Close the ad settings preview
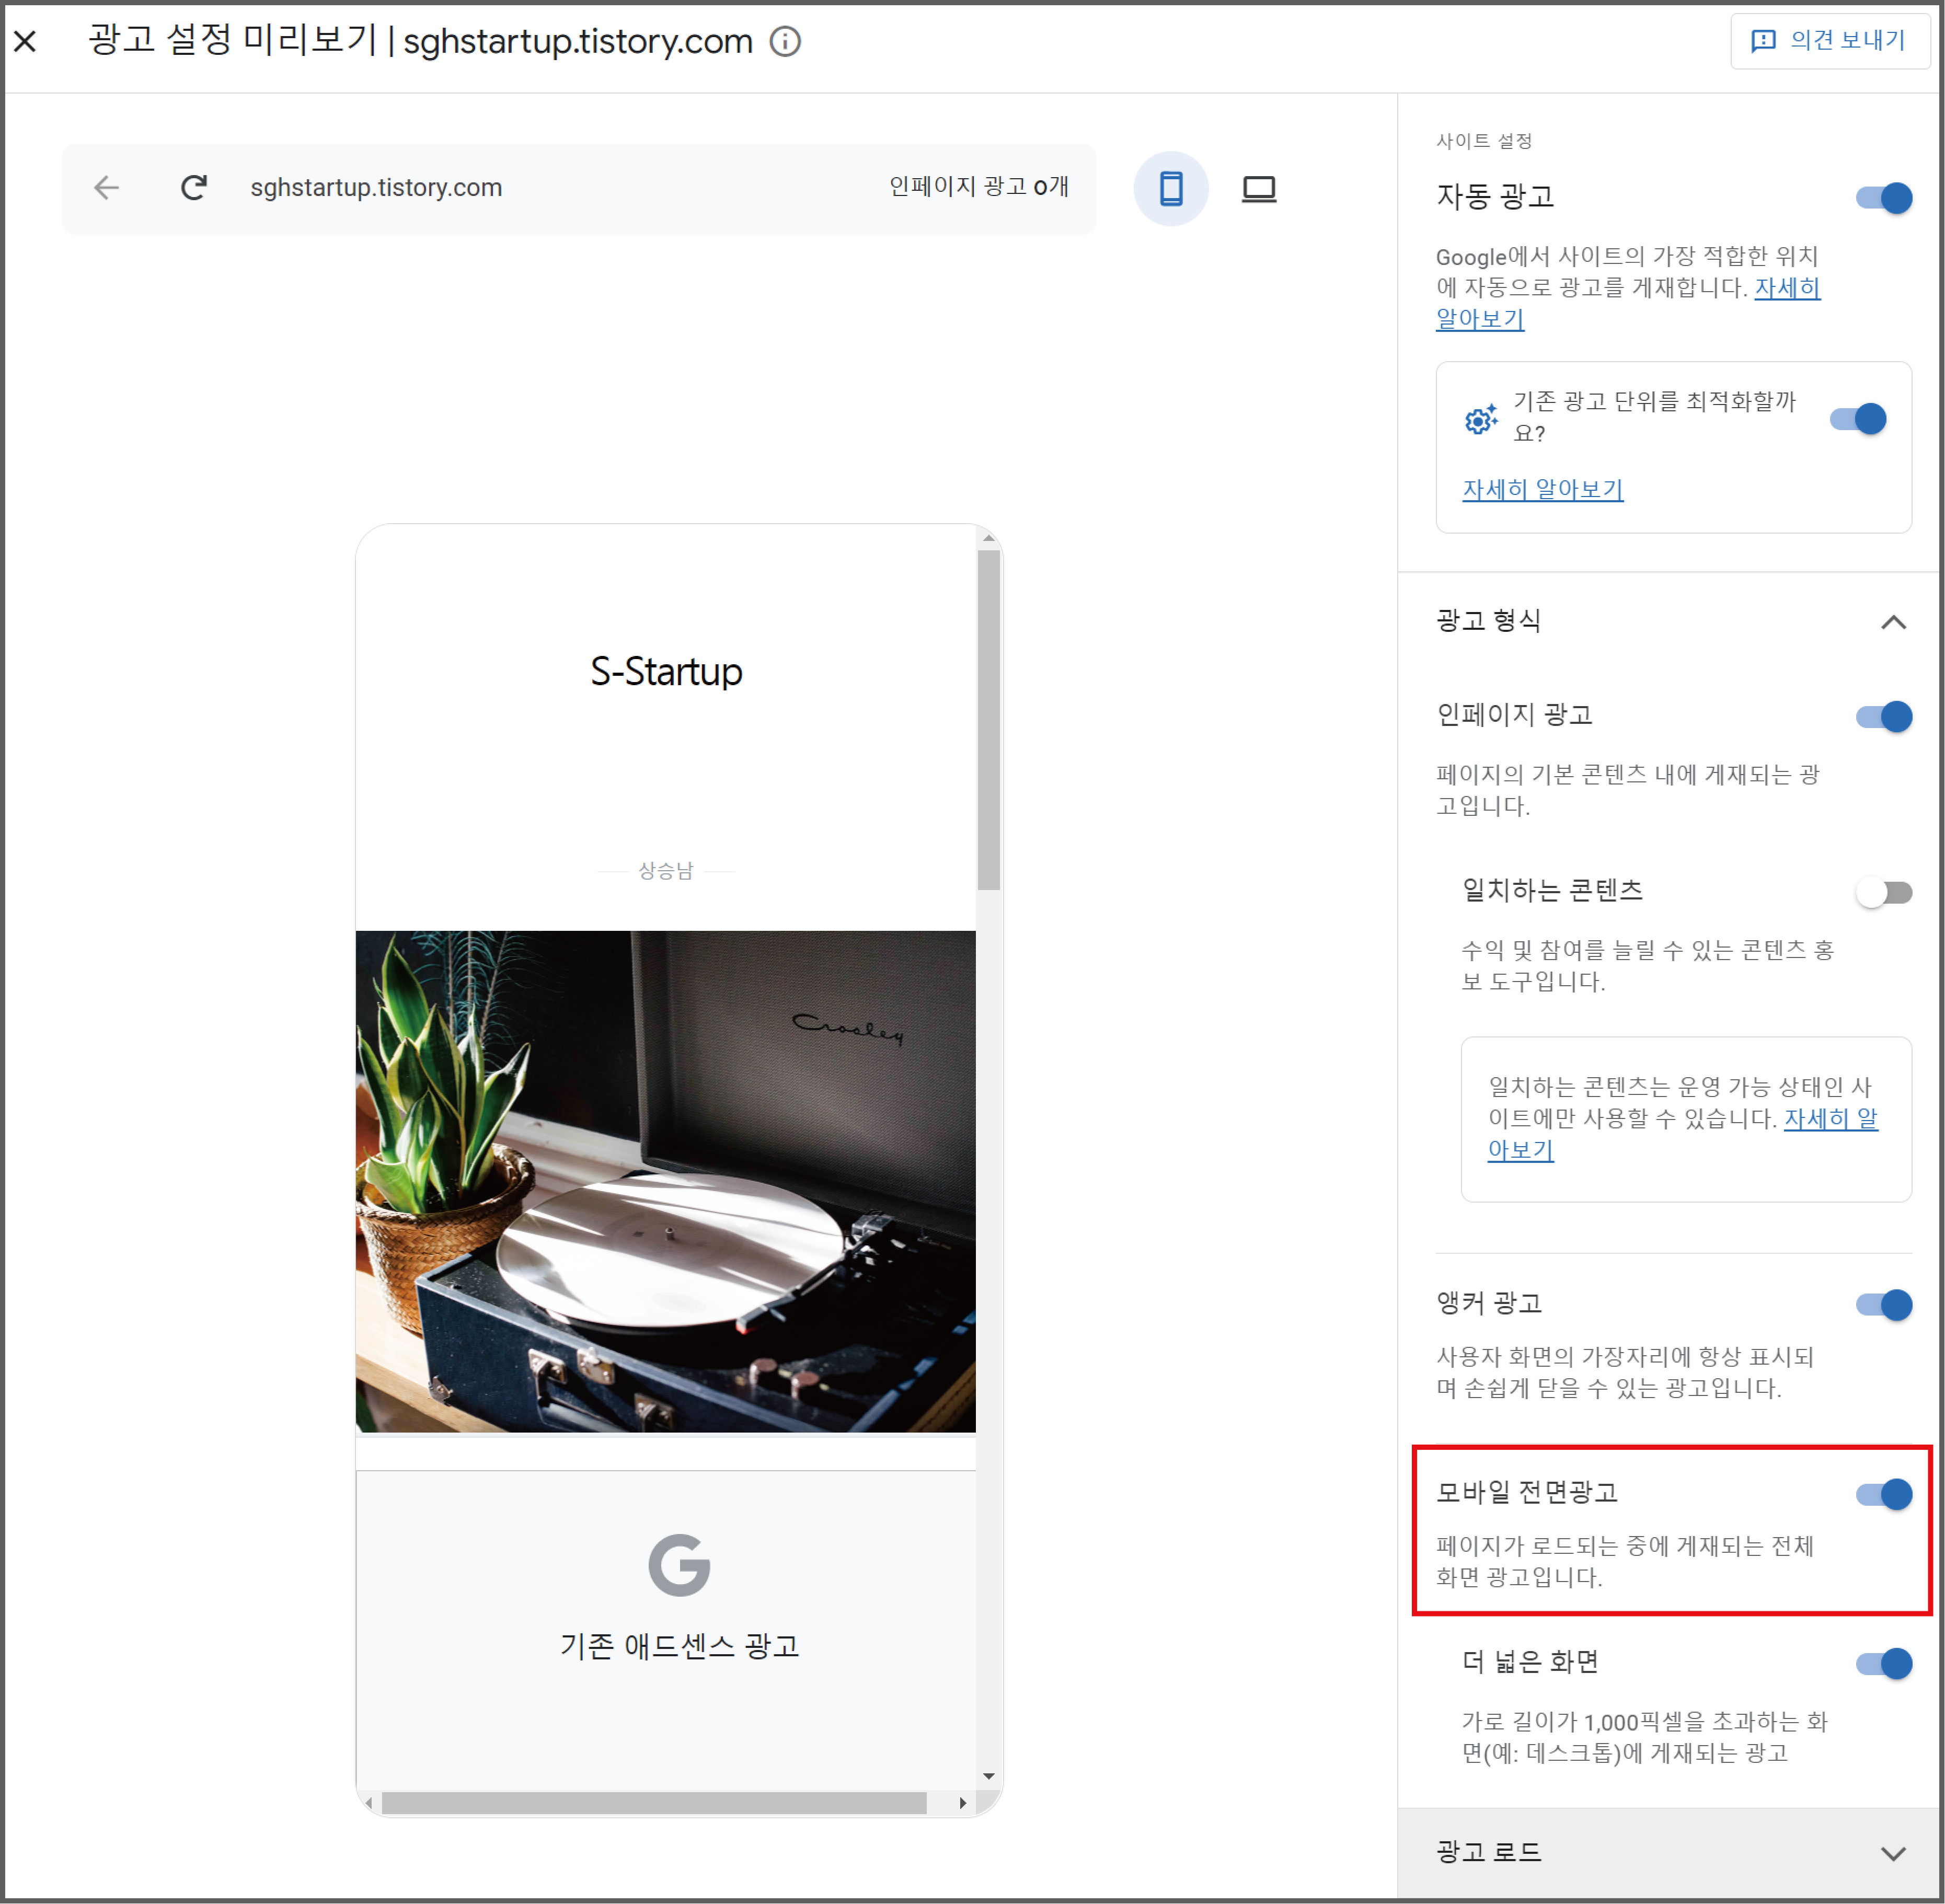The image size is (1945, 1904). 26,41
